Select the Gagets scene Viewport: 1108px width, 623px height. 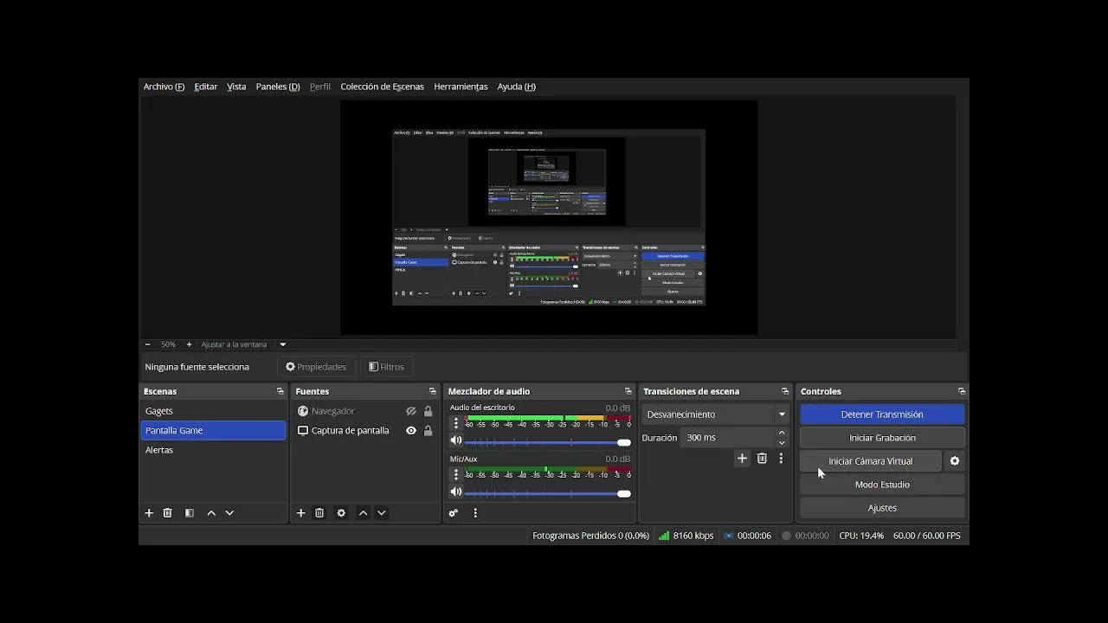pos(213,411)
